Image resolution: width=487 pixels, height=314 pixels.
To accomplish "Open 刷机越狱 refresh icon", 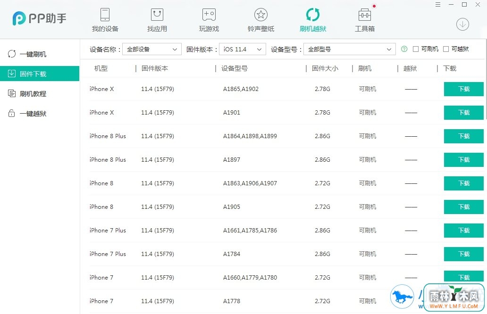I will tap(313, 15).
